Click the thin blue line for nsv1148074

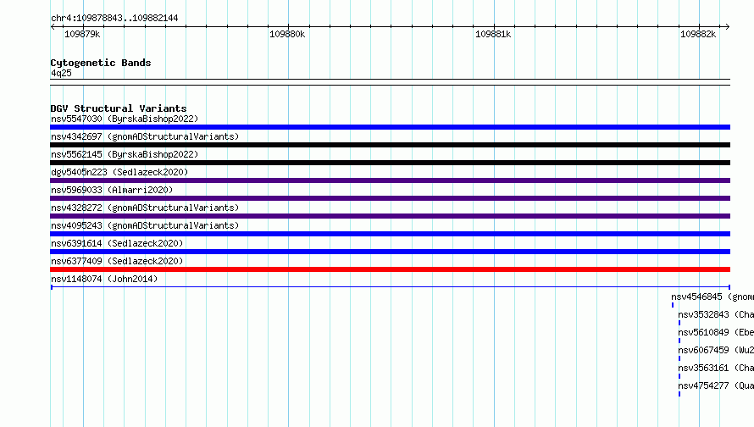pyautogui.click(x=390, y=287)
